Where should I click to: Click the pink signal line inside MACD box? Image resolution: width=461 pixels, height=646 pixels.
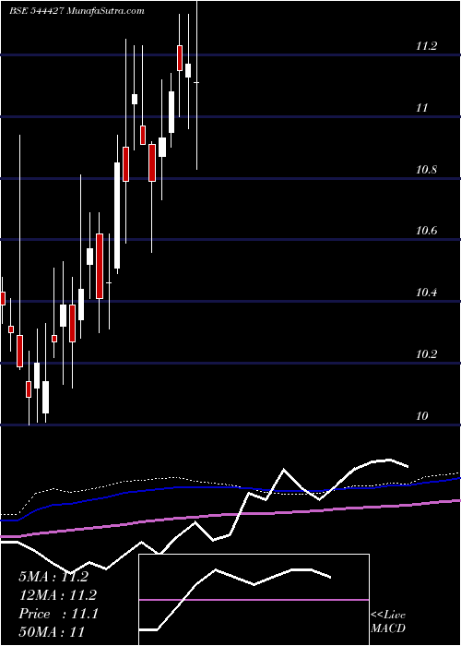coord(254,600)
